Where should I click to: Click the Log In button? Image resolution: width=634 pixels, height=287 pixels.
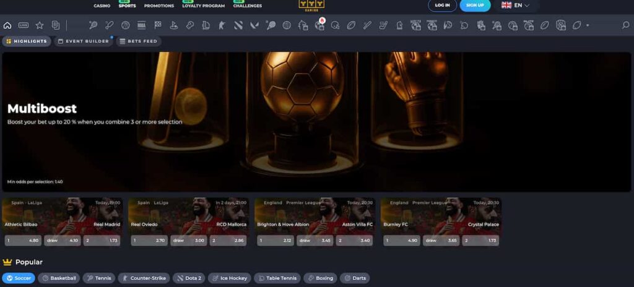[x=442, y=5]
